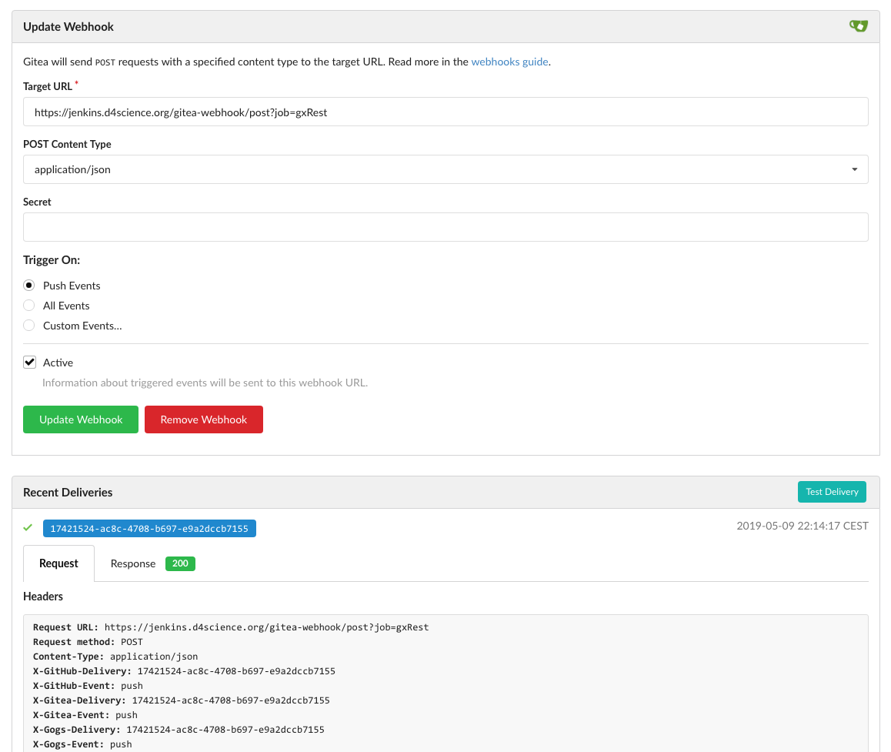This screenshot has width=891, height=752.
Task: Click the X-Gitea-Event: push line
Action: 85,715
